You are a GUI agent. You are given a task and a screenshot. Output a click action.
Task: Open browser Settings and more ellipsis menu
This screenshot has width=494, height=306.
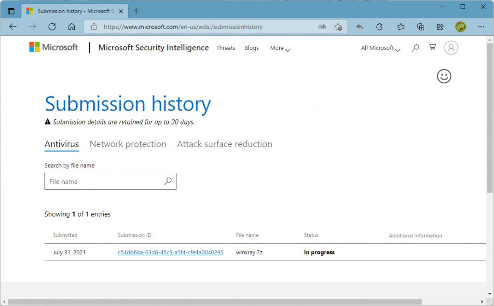(480, 27)
